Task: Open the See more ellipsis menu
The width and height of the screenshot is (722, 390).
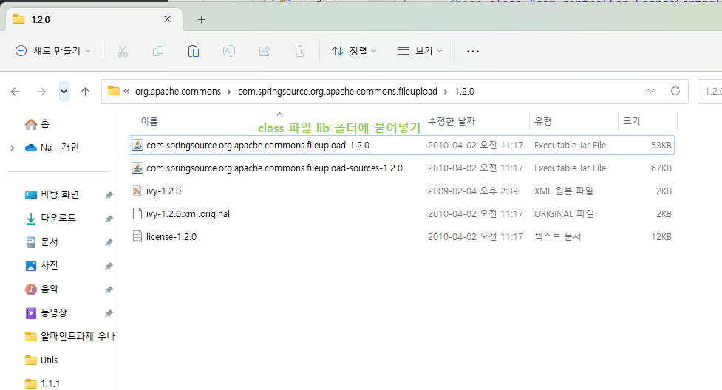Action: (x=473, y=51)
